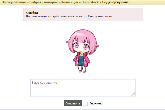Image resolution: width=165 pixels, height=110 pixels.
Task: Click the » separator after Alexey Glavnov
Action: 28,2
